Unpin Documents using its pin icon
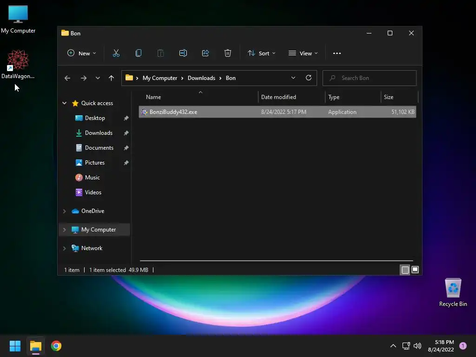This screenshot has height=357, width=476. click(x=126, y=148)
